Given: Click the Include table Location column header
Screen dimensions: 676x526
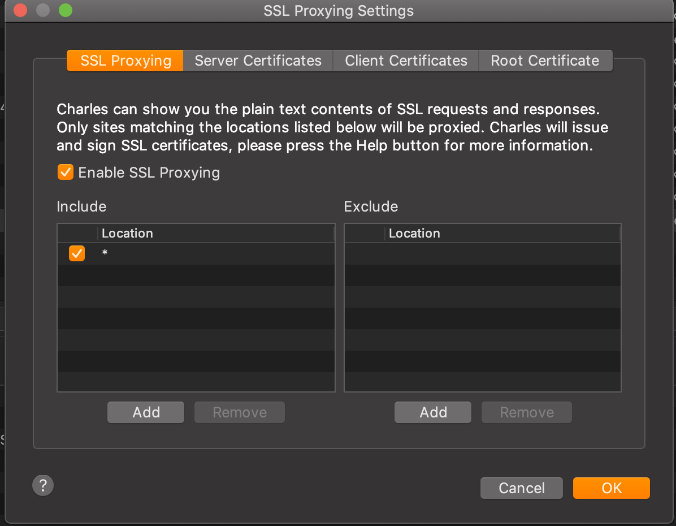Looking at the screenshot, I should (216, 234).
